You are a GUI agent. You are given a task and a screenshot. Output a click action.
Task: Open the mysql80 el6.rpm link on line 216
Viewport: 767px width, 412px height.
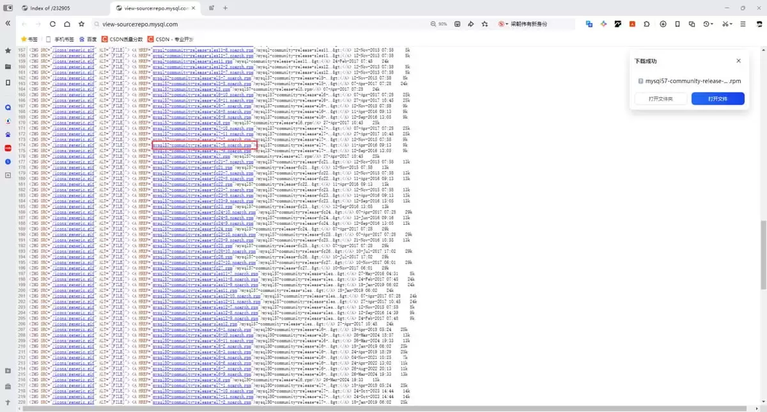point(192,379)
